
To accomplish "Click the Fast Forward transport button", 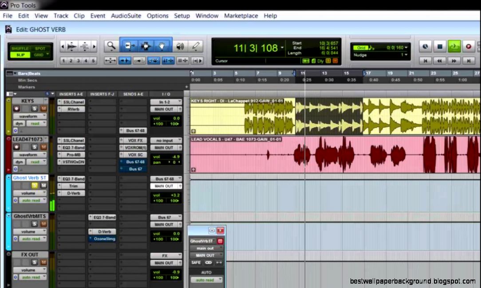I will click(x=454, y=61).
